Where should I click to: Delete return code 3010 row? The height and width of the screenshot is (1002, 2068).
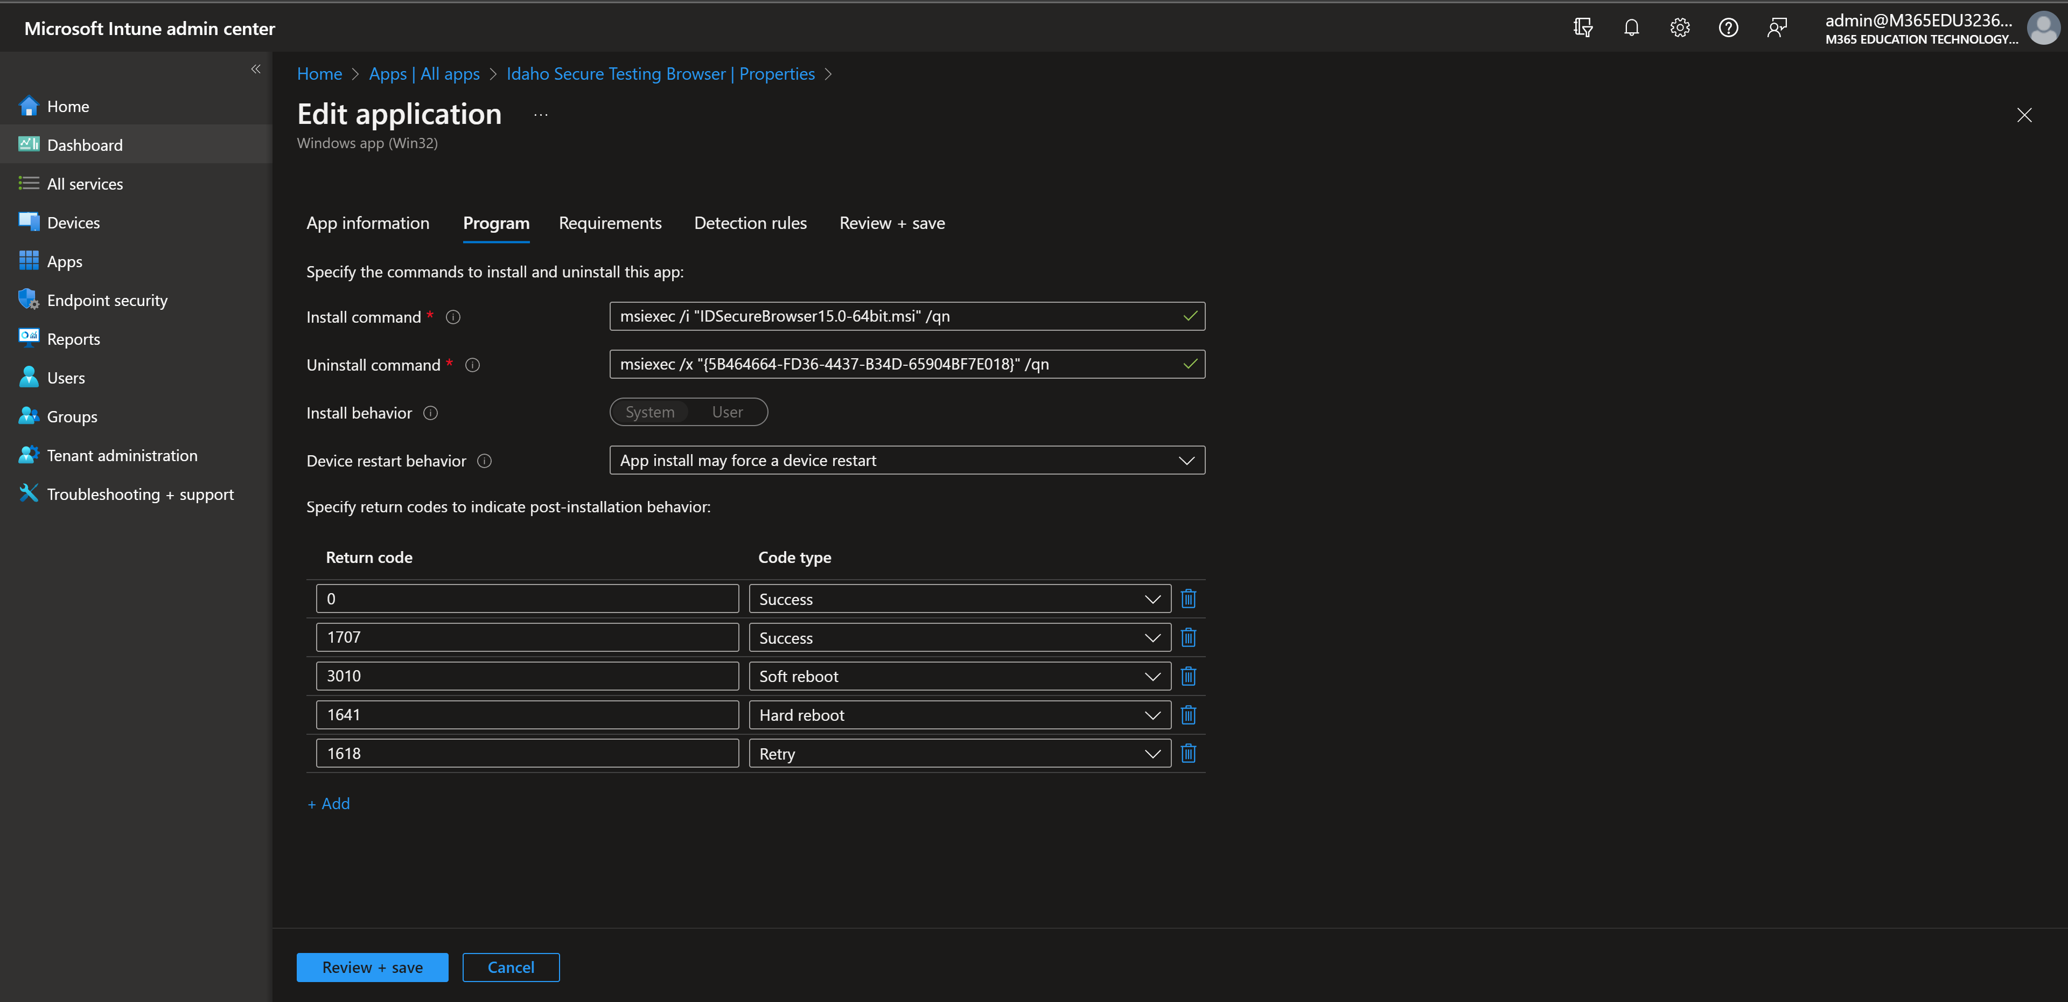[x=1189, y=676]
